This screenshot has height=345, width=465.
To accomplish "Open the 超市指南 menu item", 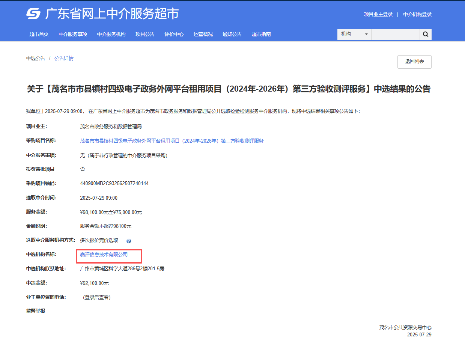I will coord(261,34).
